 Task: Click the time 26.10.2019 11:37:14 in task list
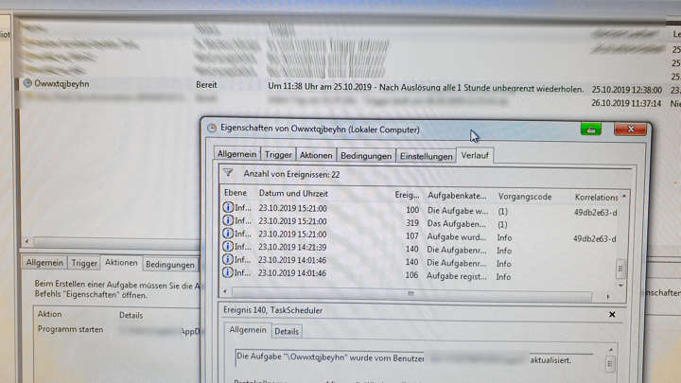[626, 103]
